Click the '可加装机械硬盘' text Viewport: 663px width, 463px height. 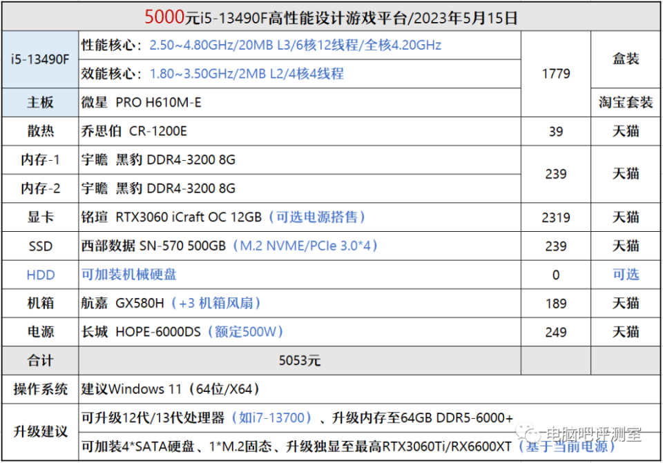pos(129,275)
